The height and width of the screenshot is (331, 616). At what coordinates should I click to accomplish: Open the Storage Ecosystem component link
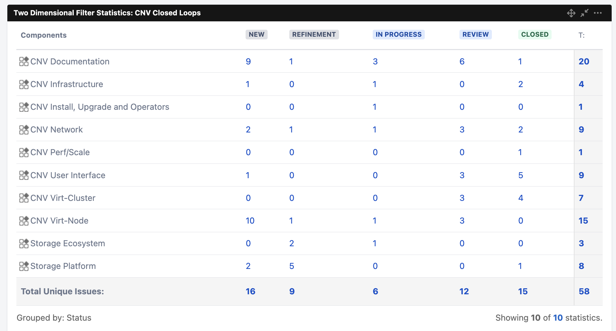(68, 244)
